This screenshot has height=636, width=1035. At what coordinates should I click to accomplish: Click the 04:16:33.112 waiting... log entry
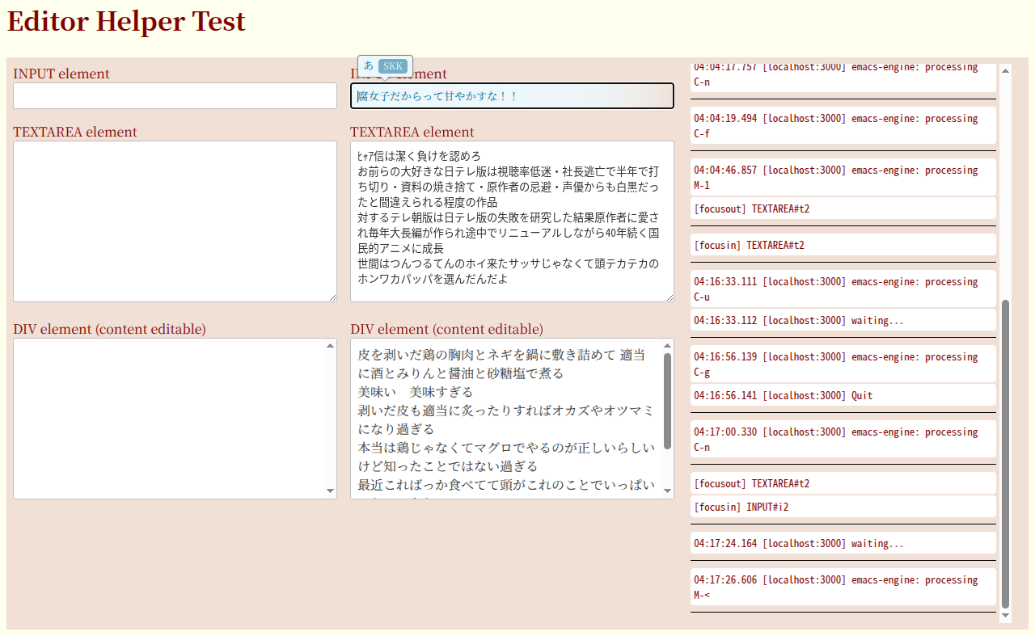click(843, 320)
